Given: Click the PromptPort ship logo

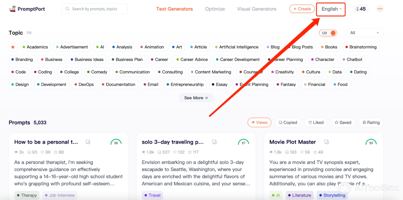Looking at the screenshot, I should (x=12, y=9).
